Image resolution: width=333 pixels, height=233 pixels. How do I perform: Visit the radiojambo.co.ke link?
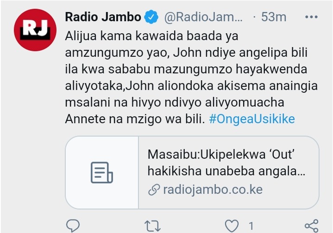coord(213,190)
